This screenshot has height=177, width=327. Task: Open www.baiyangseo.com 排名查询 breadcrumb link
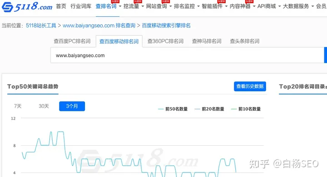tap(99, 25)
